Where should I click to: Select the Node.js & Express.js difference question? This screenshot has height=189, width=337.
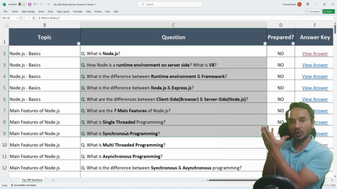[x=173, y=86]
